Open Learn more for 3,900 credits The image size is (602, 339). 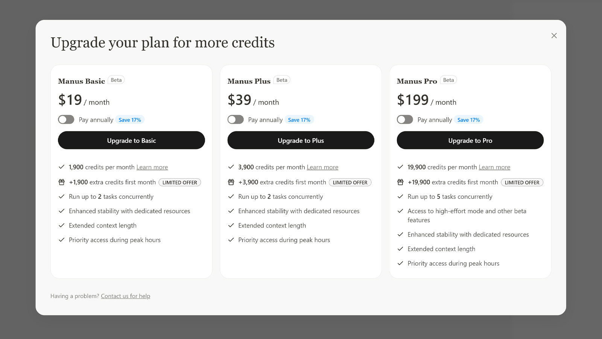coord(322,167)
